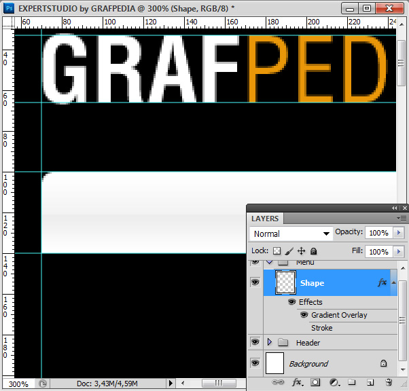Screen dimensions: 409x391
Task: Open the Fill slider arrow
Action: [399, 252]
